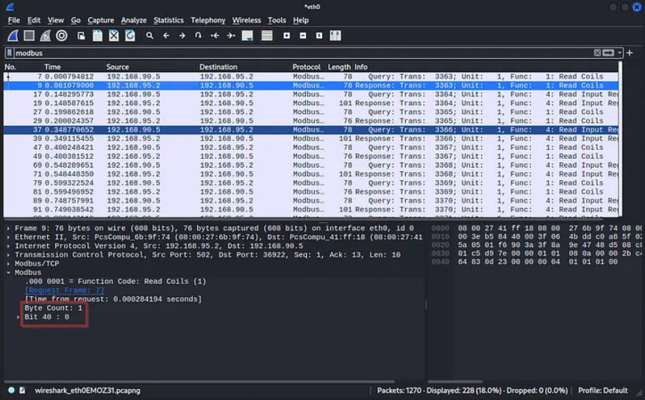Click the resize columns toolbar icon
Image resolution: width=645 pixels, height=400 pixels.
335,35
